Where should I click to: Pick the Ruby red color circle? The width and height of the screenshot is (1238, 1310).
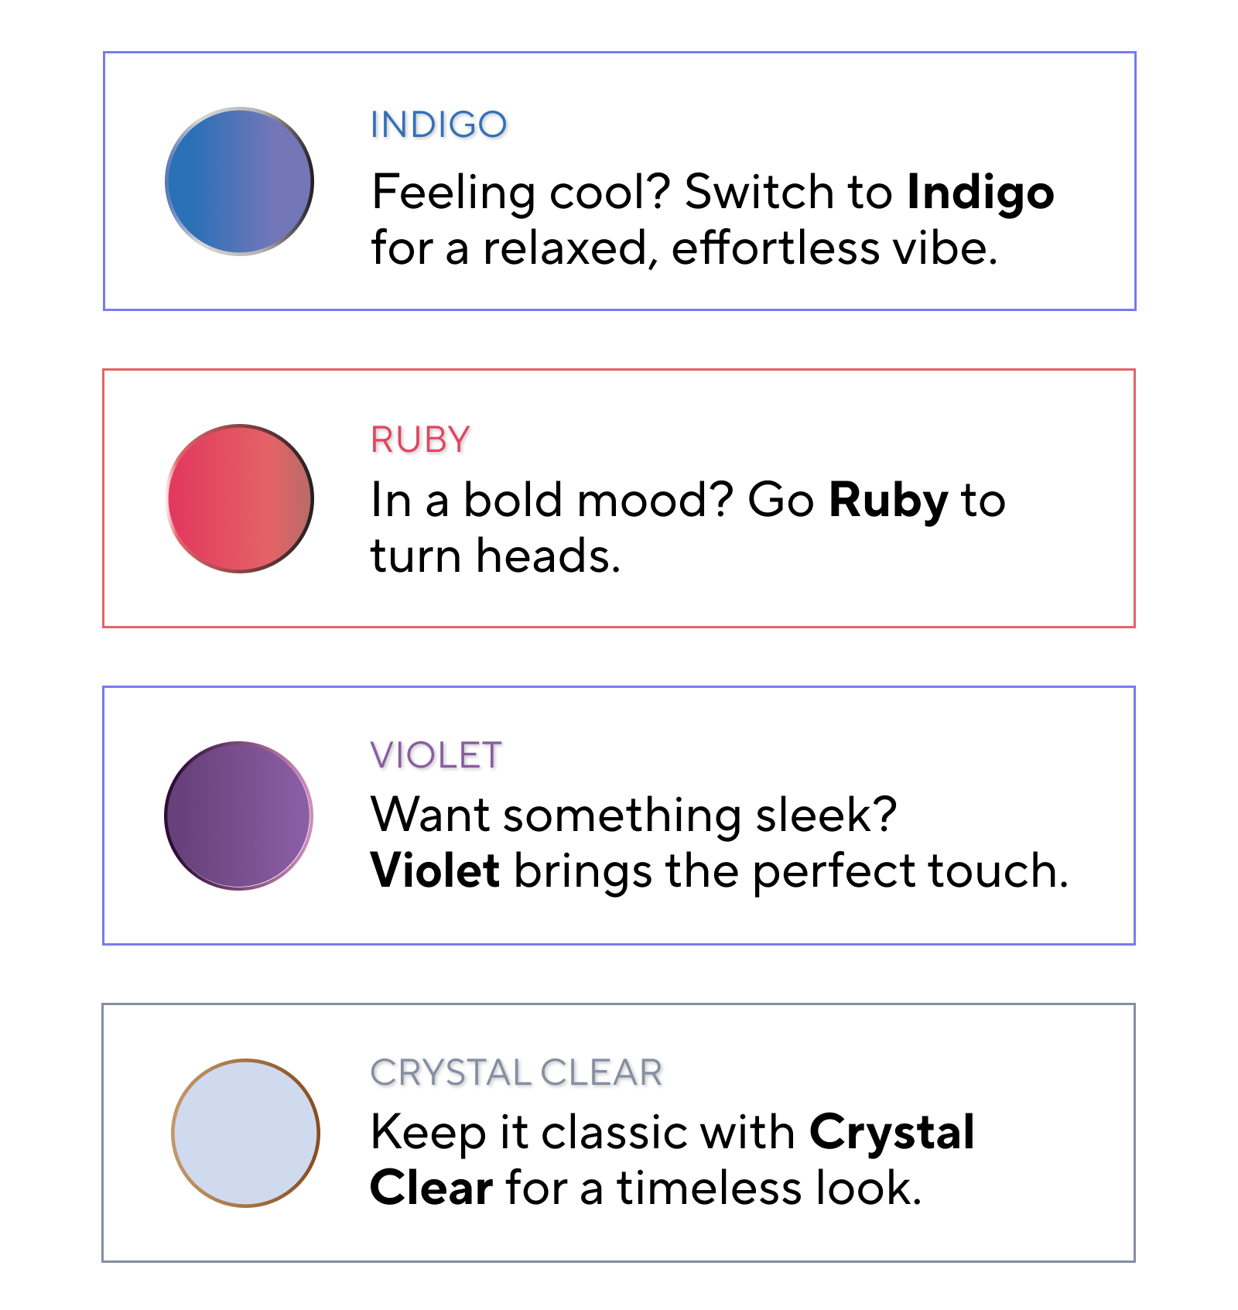pyautogui.click(x=240, y=498)
